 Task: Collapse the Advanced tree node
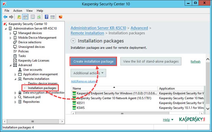coord(10,65)
